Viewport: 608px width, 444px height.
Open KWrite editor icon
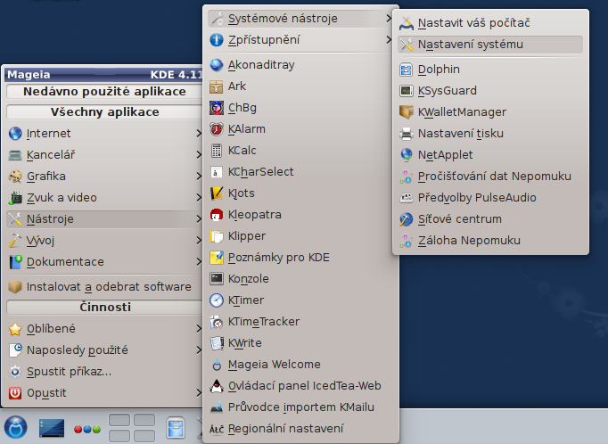click(217, 342)
